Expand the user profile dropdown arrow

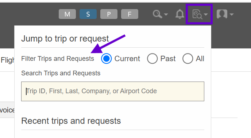tap(231, 15)
